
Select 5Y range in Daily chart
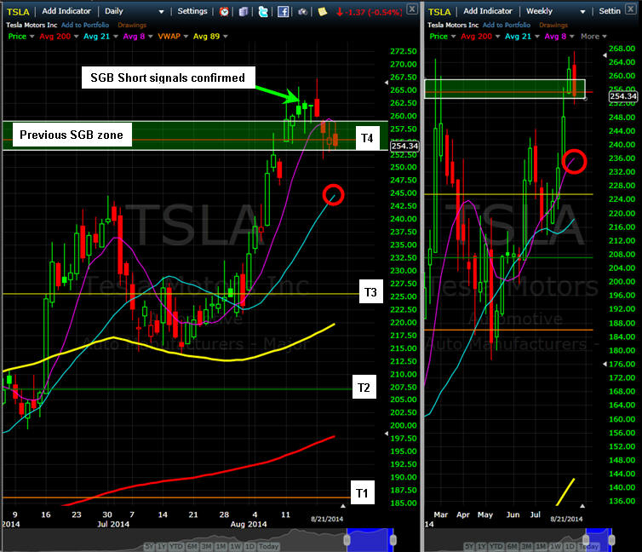(150, 547)
